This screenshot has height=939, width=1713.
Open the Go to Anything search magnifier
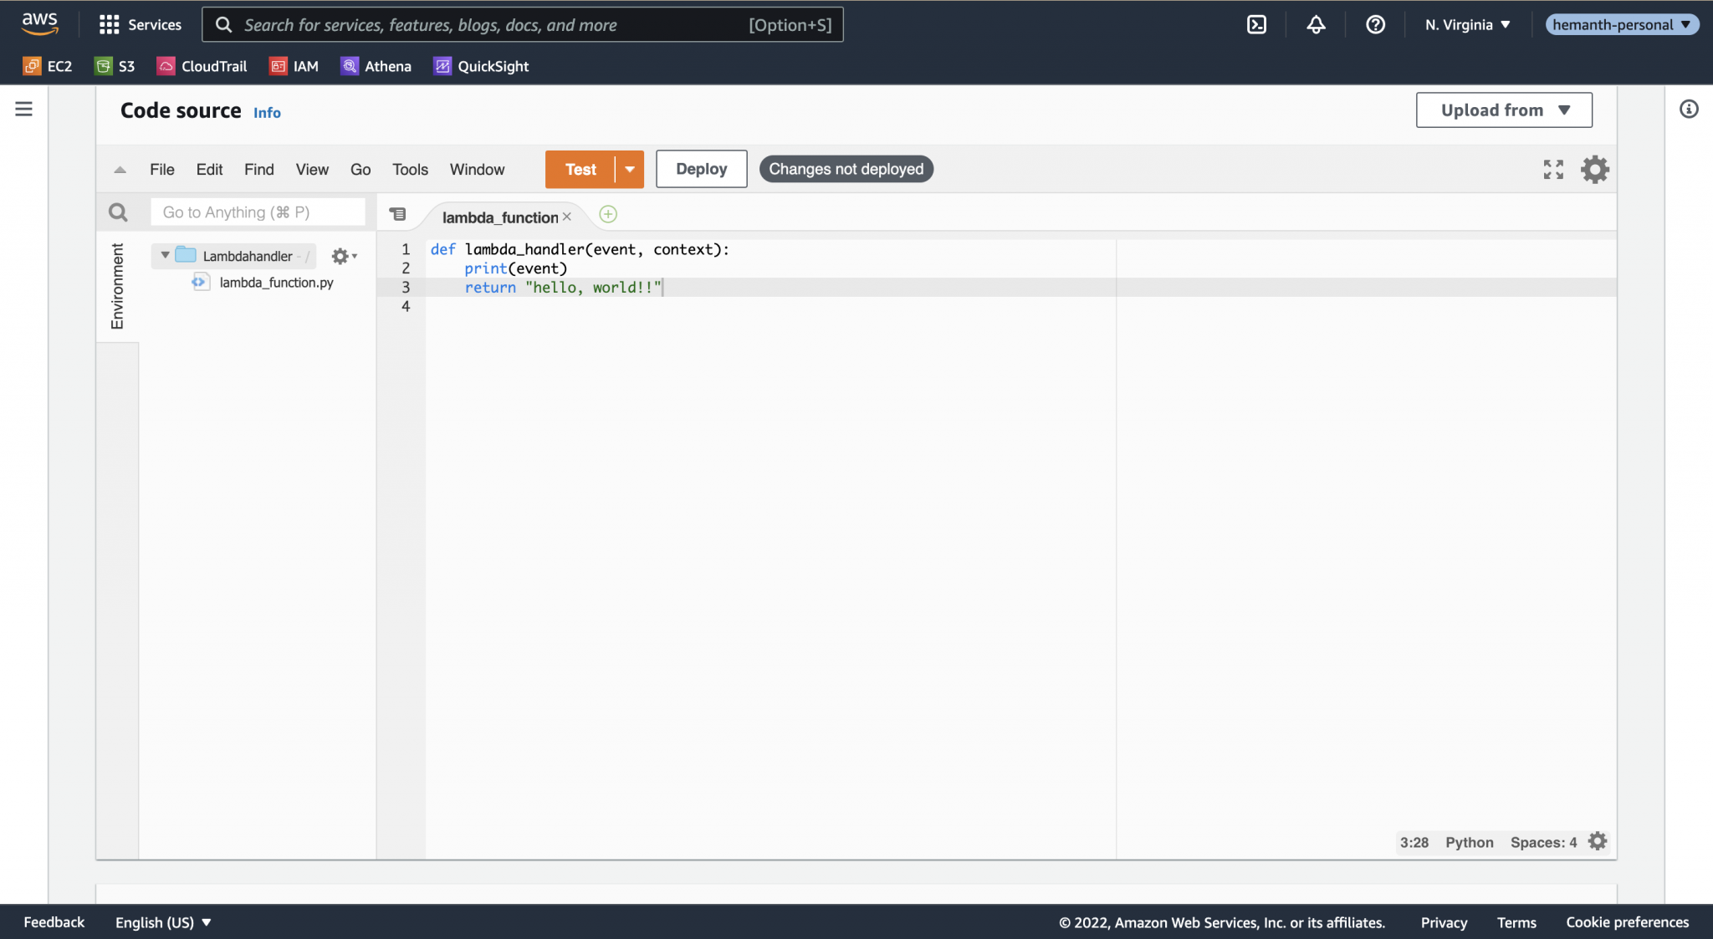pos(117,212)
